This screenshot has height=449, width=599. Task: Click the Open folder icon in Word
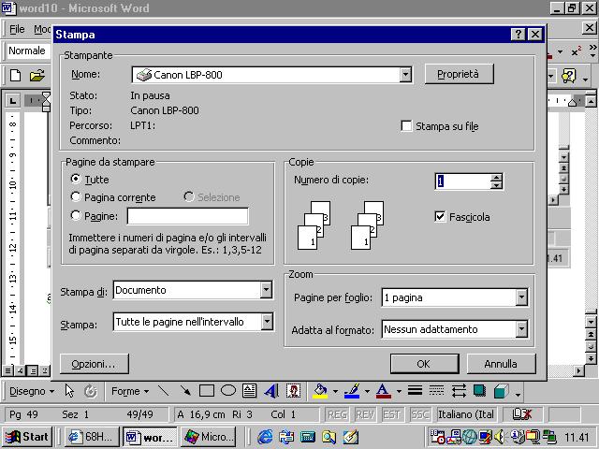pos(37,75)
